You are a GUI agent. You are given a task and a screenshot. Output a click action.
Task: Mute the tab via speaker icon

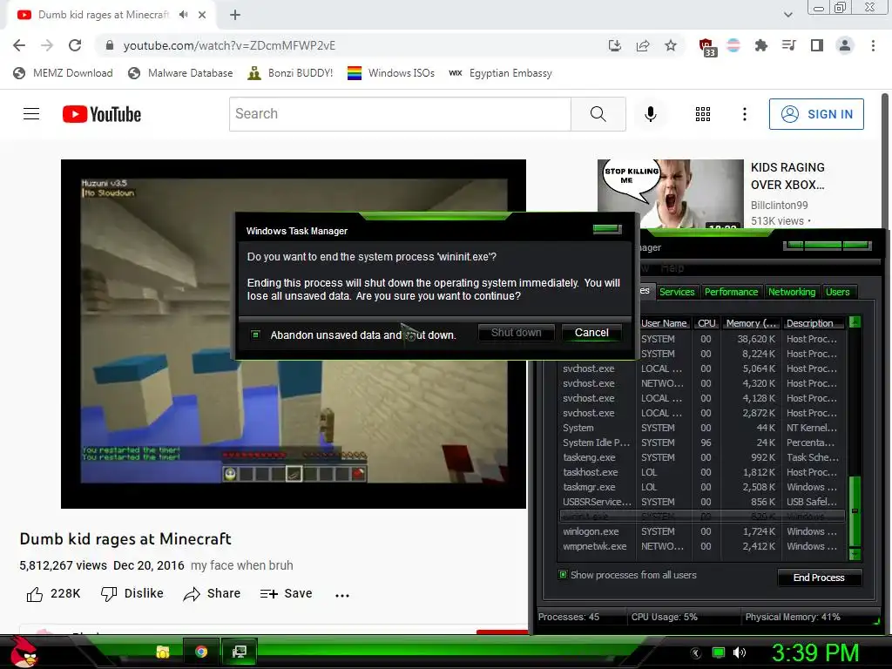(183, 15)
